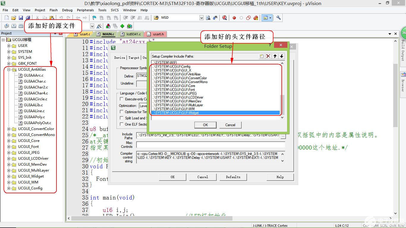Open the Flash menu

(x=53, y=10)
